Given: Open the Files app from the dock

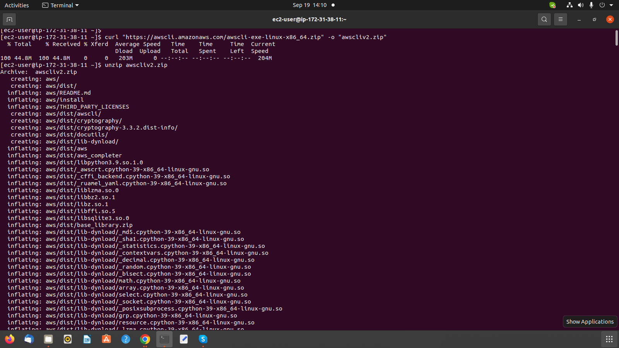Looking at the screenshot, I should 48,339.
